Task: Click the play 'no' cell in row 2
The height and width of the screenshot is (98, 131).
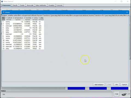Action: click(41, 24)
